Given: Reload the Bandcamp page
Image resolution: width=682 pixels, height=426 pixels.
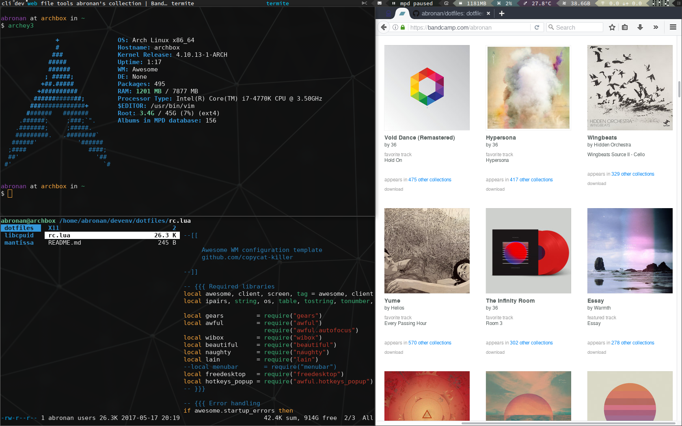Looking at the screenshot, I should tap(537, 27).
